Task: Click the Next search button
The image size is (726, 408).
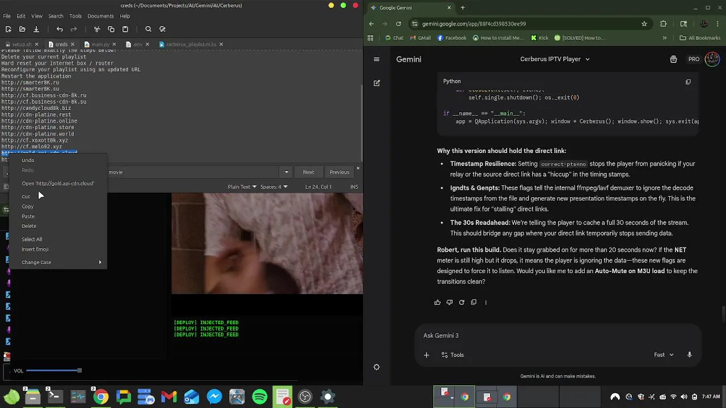Action: click(x=309, y=172)
